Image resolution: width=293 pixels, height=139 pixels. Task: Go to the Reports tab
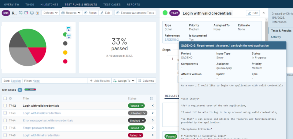click(133, 4)
